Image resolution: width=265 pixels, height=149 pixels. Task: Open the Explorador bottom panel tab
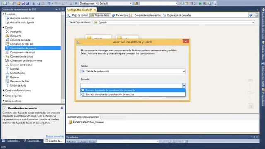(11, 141)
